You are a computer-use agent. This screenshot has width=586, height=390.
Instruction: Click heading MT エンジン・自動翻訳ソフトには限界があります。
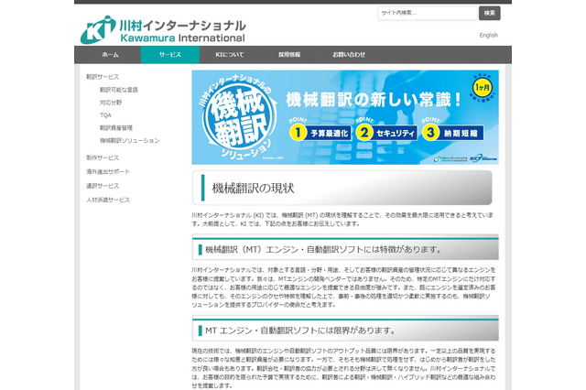pos(300,330)
